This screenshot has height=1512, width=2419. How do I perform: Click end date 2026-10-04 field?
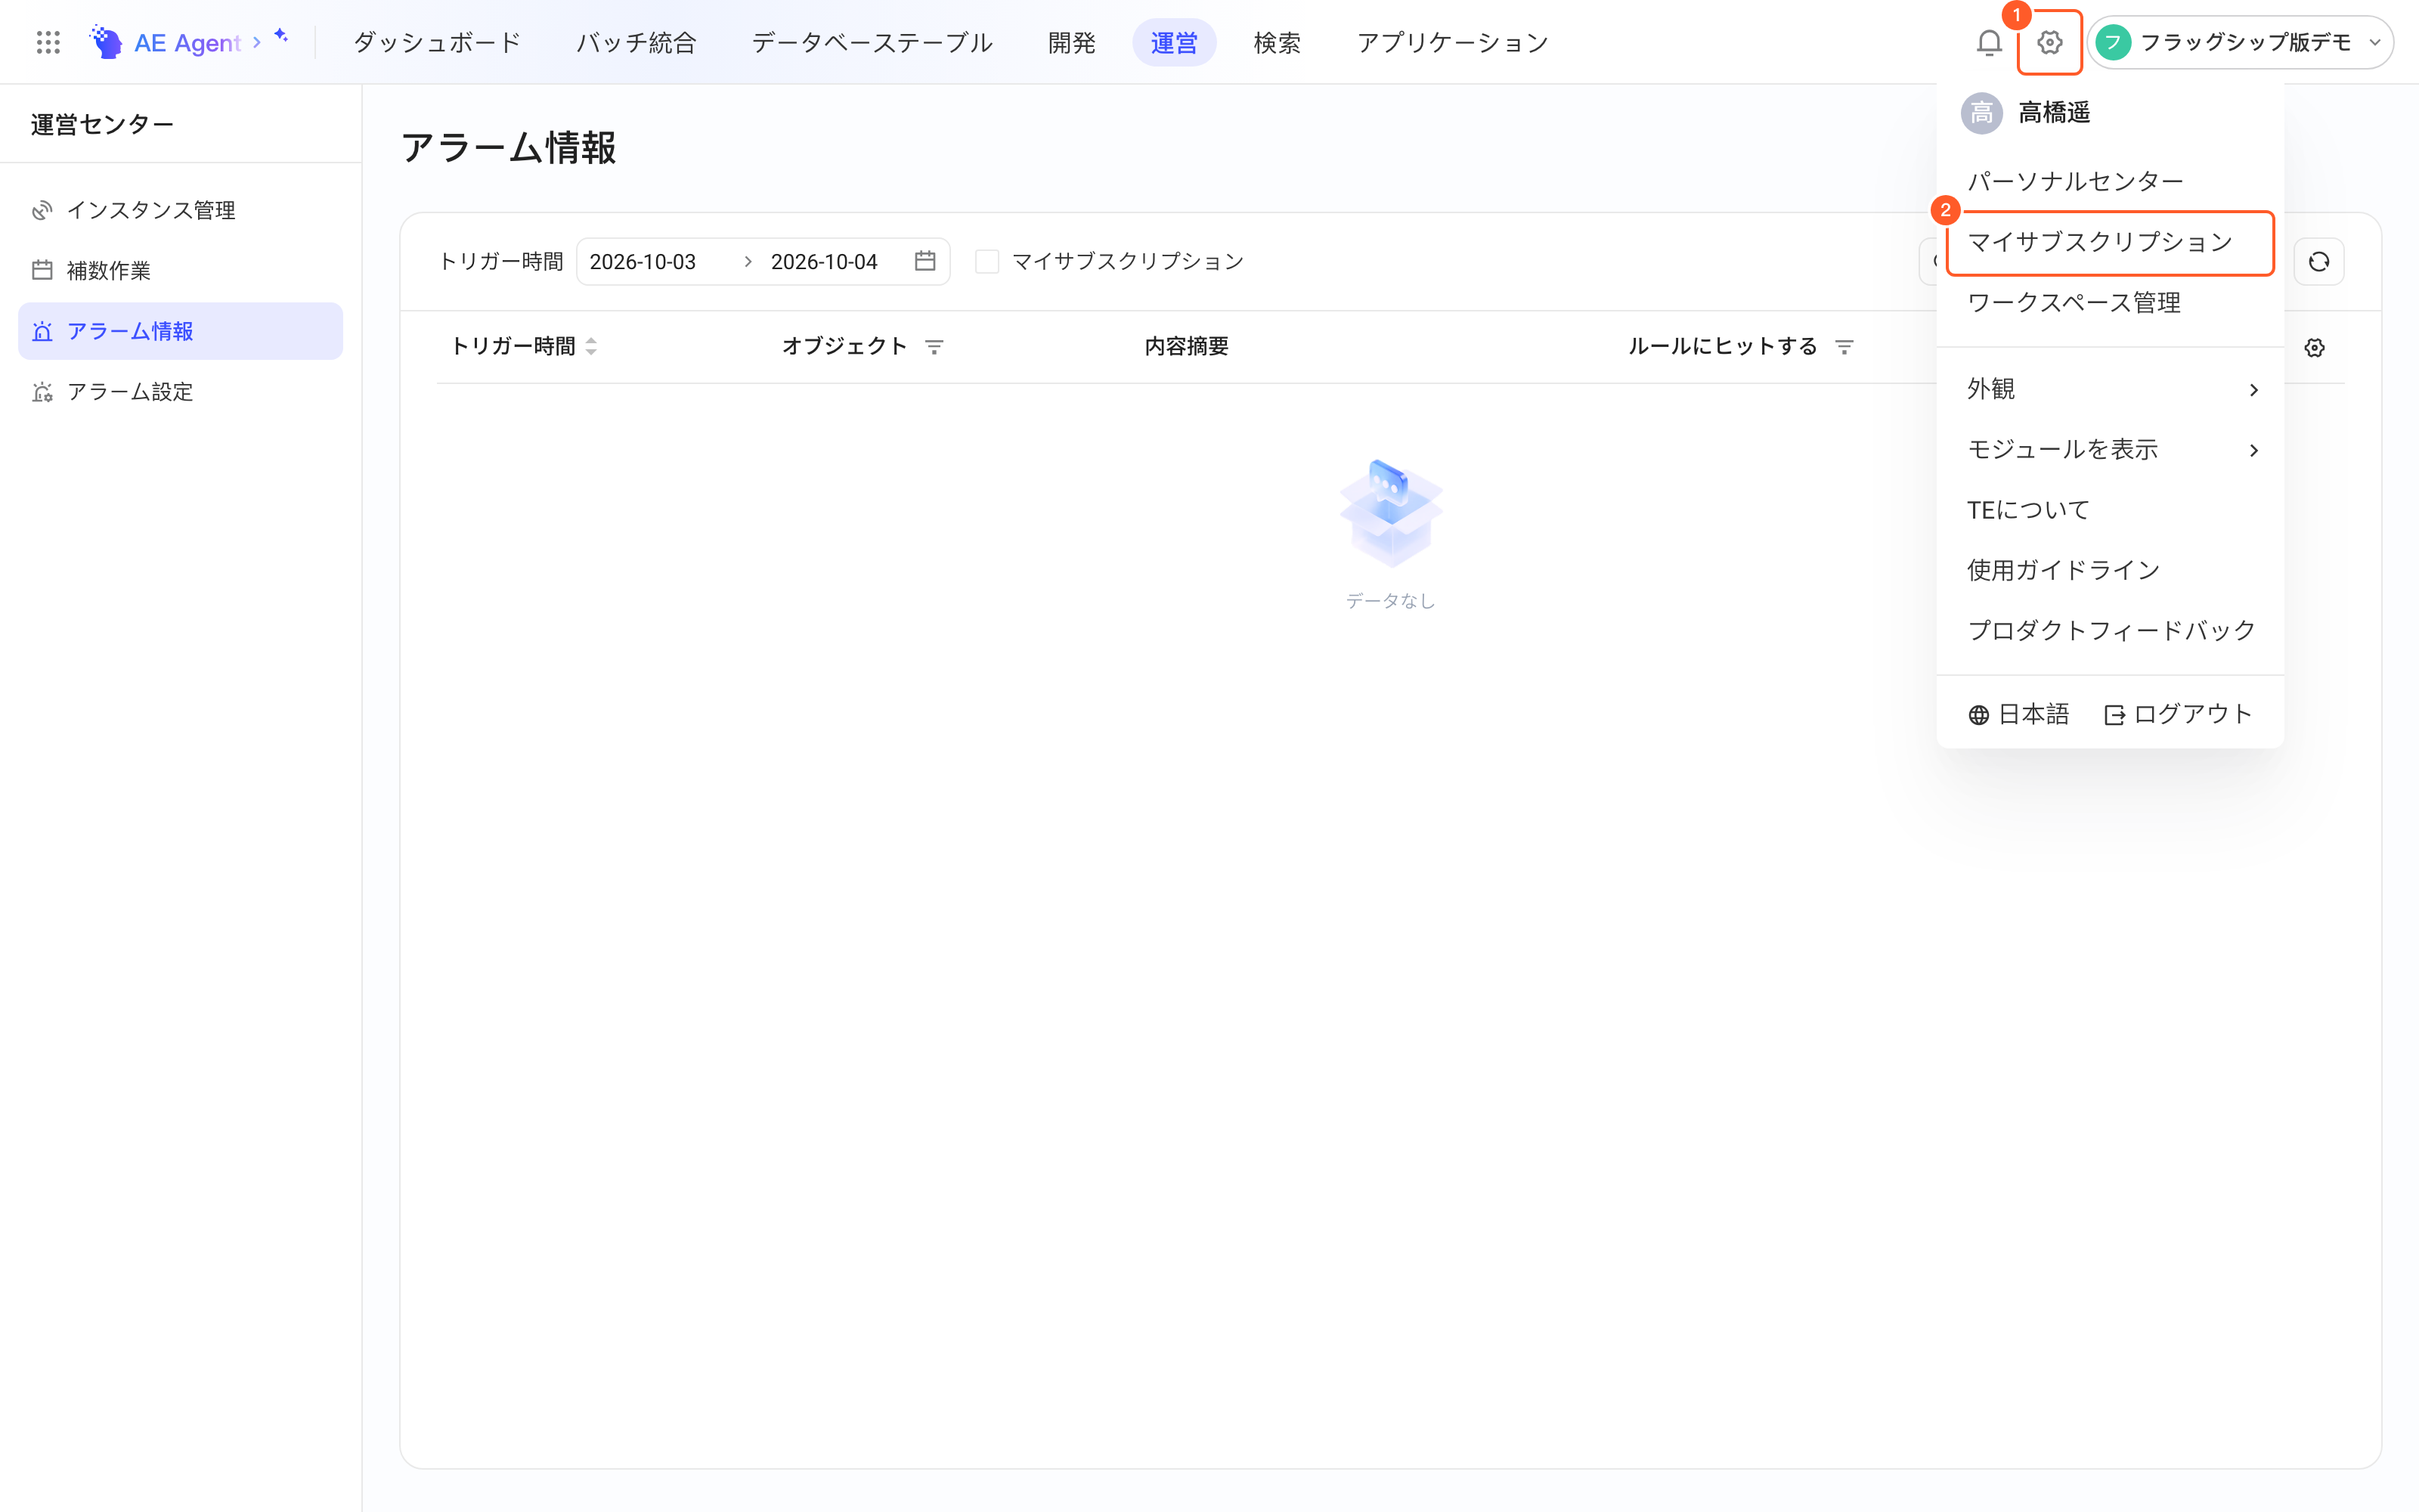pos(824,262)
